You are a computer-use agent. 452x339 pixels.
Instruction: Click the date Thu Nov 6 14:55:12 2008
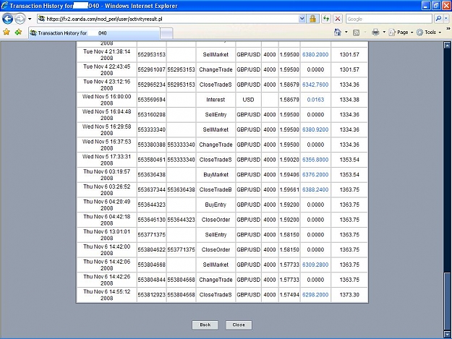(106, 295)
